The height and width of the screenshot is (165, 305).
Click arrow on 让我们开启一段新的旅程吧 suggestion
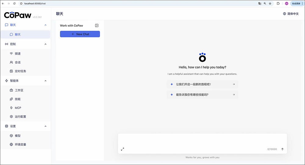234,84
